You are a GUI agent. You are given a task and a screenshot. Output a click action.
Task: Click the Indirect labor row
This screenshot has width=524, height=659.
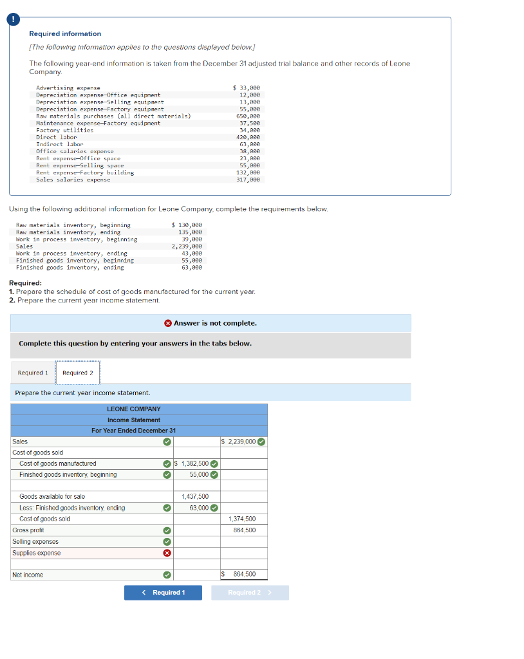click(x=147, y=145)
